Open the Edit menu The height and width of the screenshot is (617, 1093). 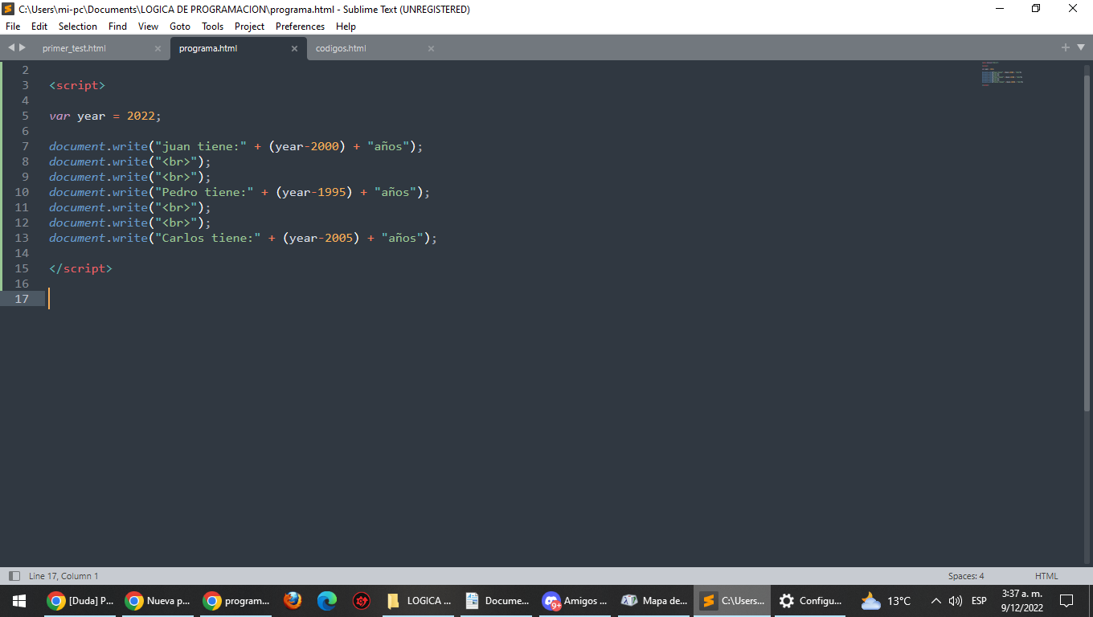pos(39,27)
